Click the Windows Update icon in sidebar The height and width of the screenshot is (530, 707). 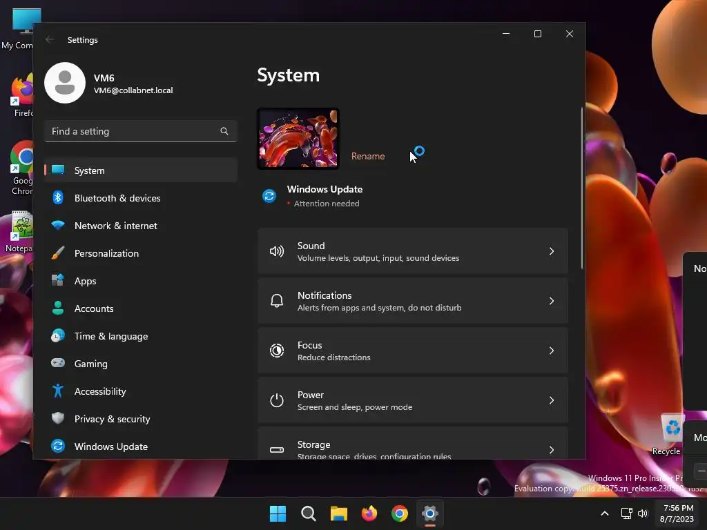click(58, 446)
